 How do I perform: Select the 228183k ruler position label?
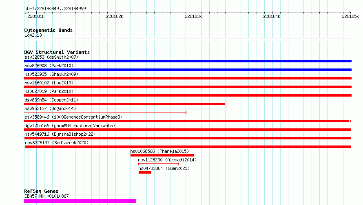(x=193, y=16)
